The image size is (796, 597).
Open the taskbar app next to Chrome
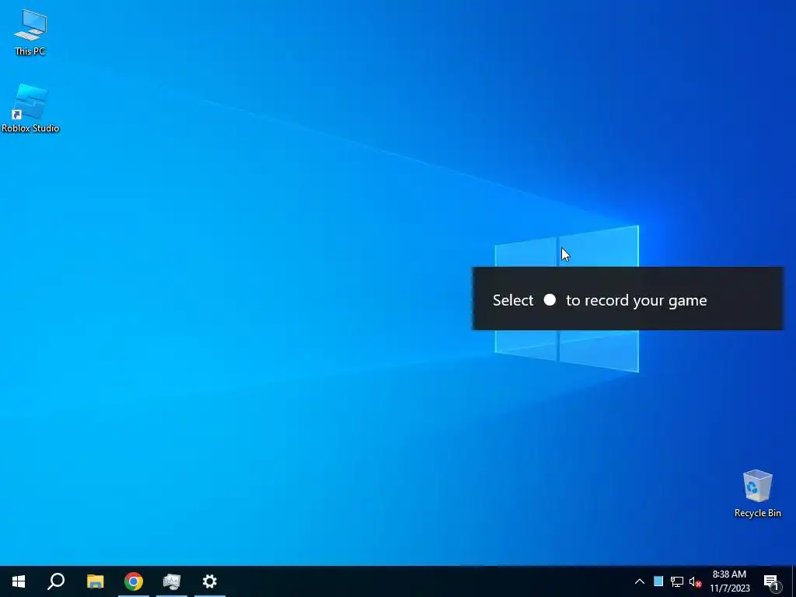click(x=172, y=581)
